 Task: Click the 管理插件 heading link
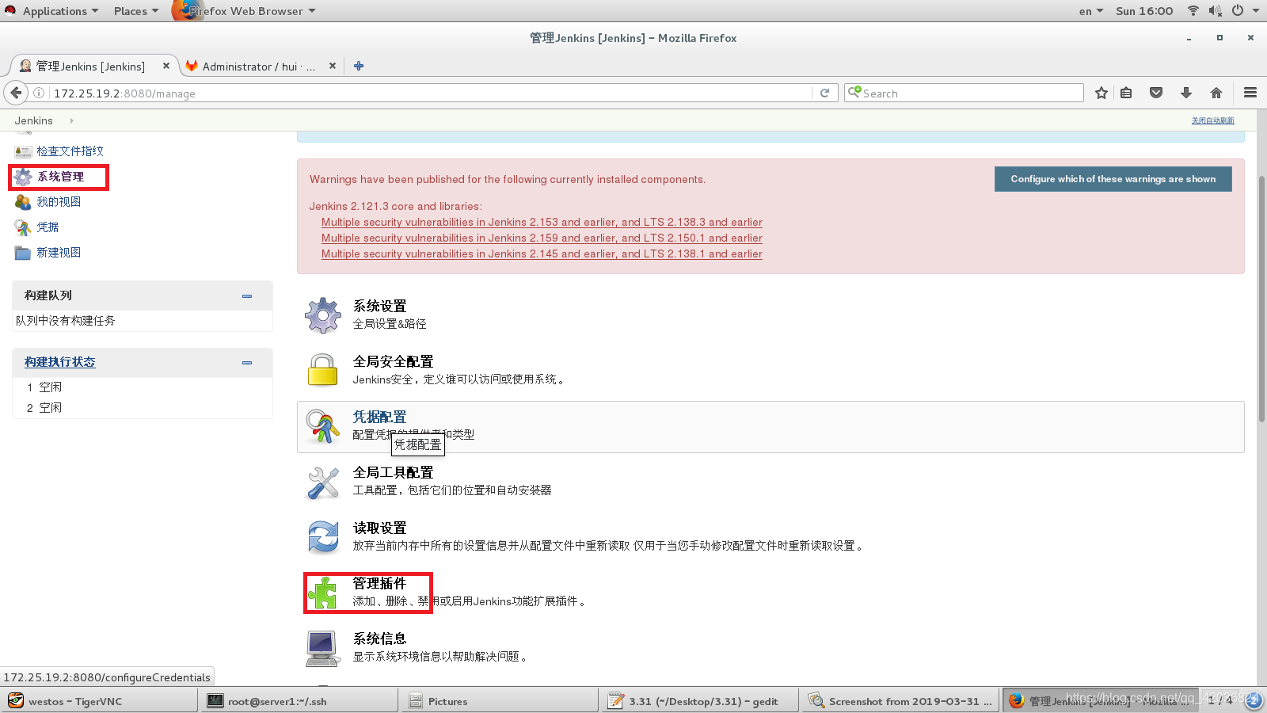pyautogui.click(x=379, y=584)
